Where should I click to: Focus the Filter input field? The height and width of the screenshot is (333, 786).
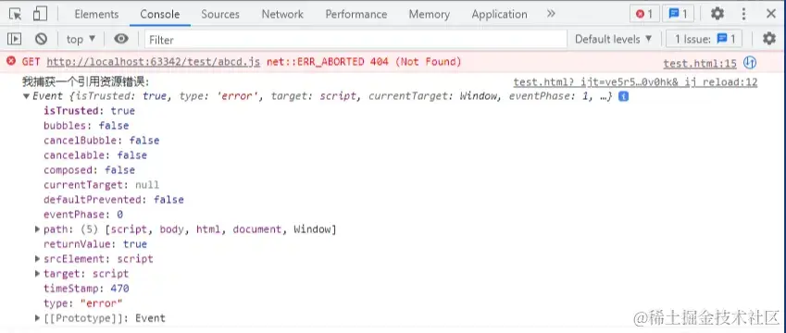(x=356, y=39)
